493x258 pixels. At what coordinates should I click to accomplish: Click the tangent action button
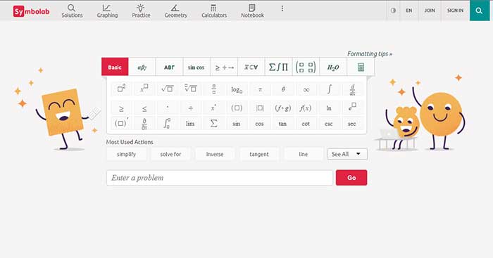pyautogui.click(x=259, y=154)
